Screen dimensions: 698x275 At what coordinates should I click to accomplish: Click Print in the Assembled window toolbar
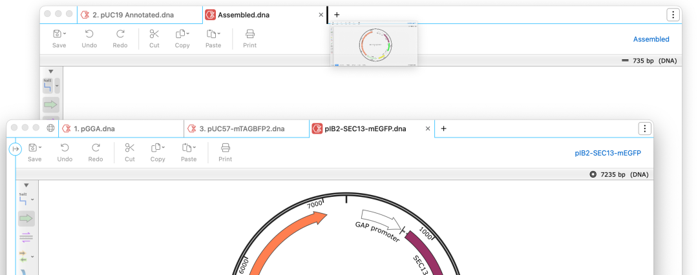[249, 39]
